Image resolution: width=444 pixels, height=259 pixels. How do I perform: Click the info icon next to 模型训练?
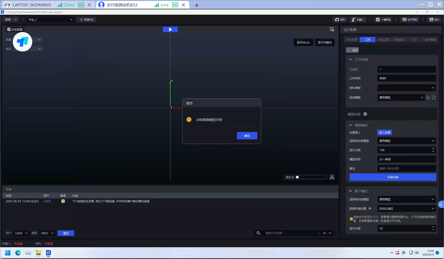click(x=365, y=114)
